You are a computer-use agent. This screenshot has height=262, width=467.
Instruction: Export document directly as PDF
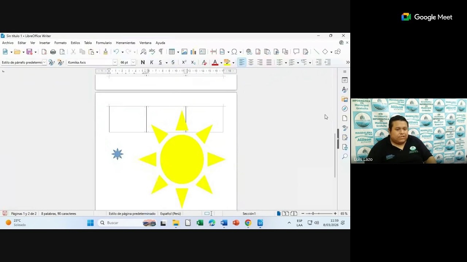tap(44, 52)
